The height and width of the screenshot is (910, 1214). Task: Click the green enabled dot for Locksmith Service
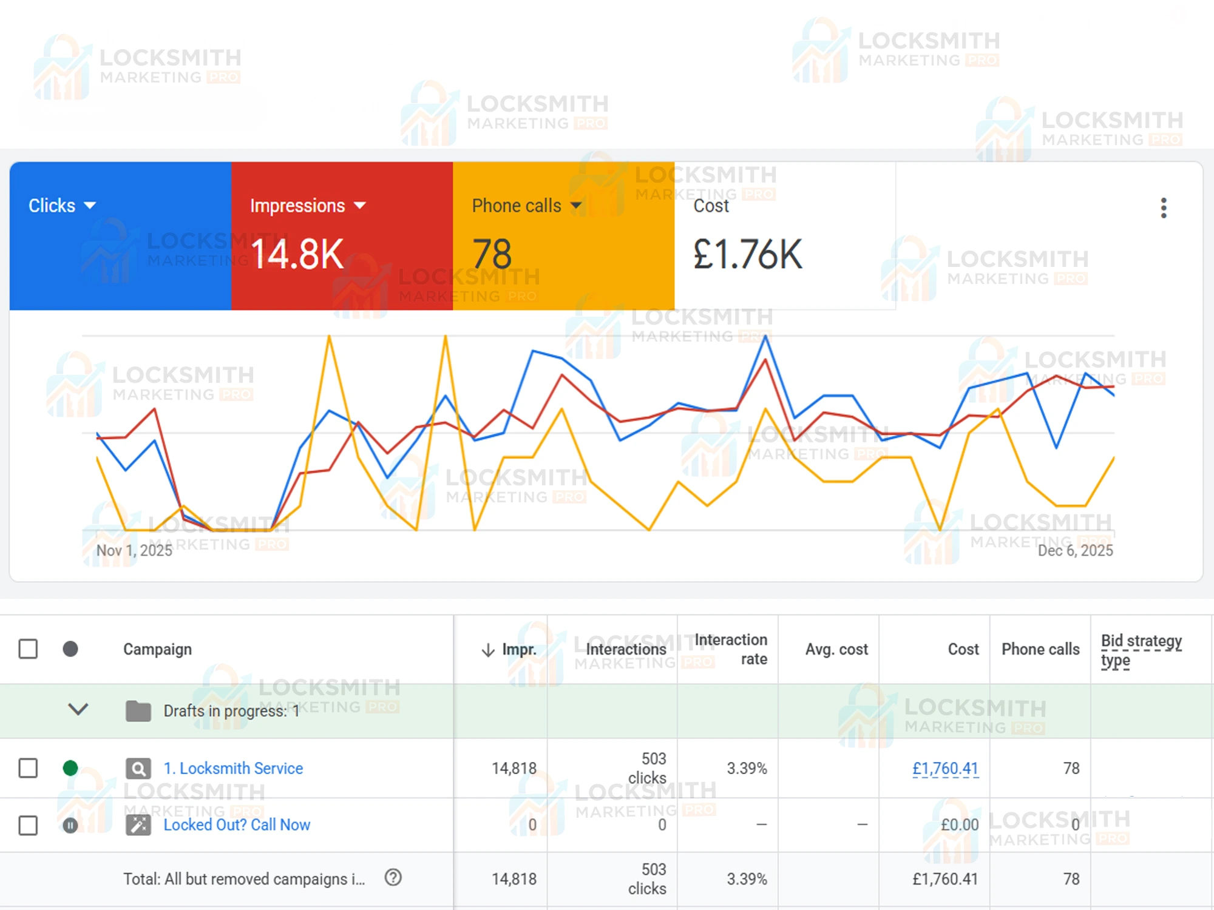click(x=71, y=768)
